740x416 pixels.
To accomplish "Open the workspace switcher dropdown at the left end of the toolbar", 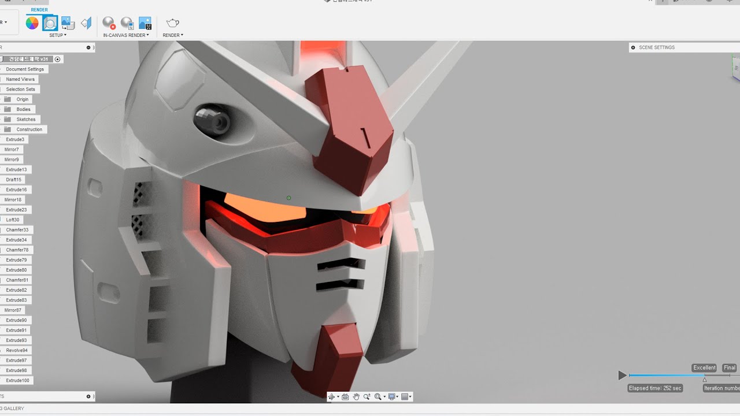I will (x=5, y=23).
